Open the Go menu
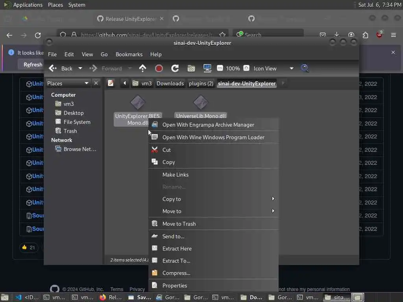Image resolution: width=403 pixels, height=302 pixels. (x=104, y=54)
